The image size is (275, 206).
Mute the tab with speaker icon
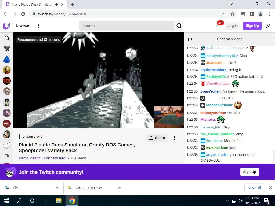(56, 5)
